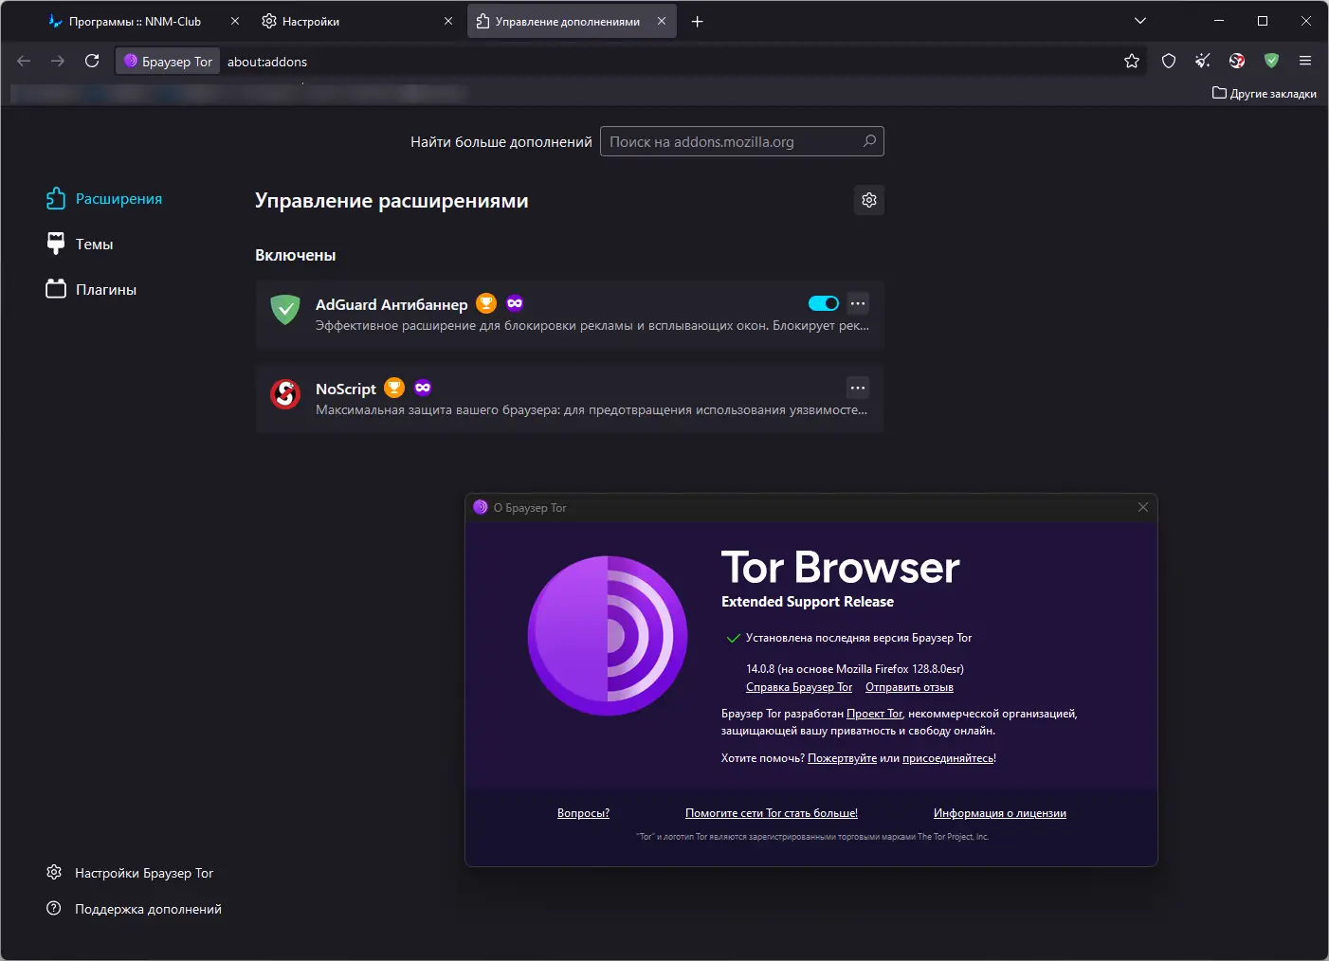Open Настройки Браузер Tor link

click(x=130, y=873)
